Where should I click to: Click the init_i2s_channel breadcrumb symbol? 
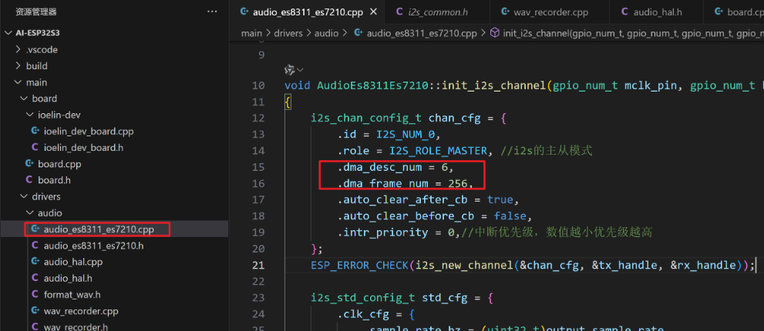coord(633,33)
